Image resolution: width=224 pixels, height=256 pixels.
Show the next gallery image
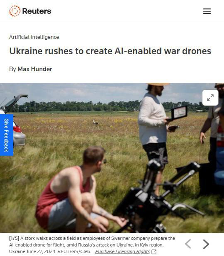206,244
